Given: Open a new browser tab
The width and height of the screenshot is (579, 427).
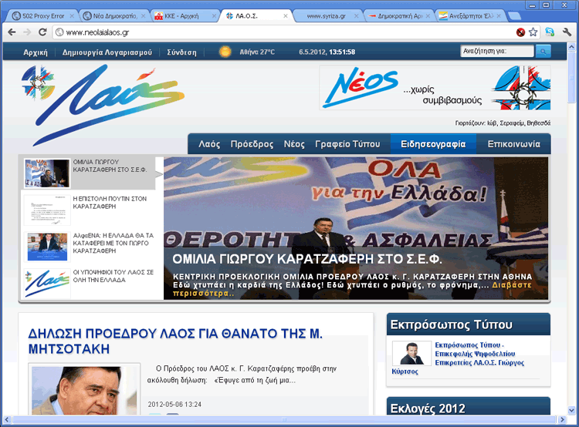Looking at the screenshot, I should coord(514,16).
